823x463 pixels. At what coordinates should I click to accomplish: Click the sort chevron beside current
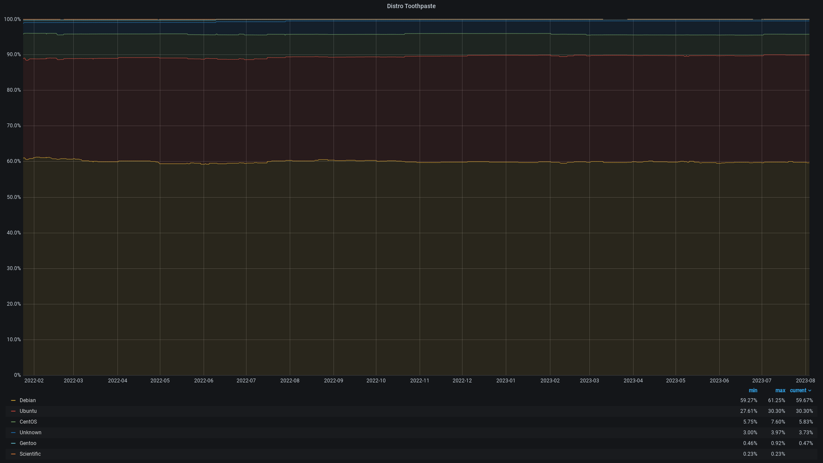[x=810, y=391]
